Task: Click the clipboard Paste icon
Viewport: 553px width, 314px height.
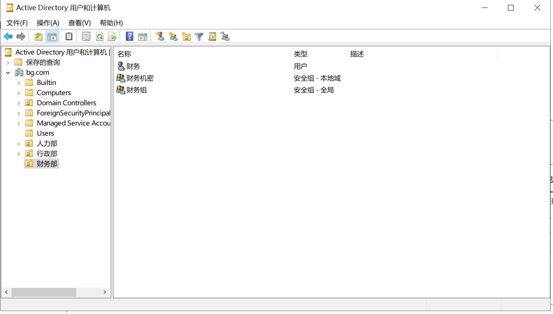Action: click(69, 36)
